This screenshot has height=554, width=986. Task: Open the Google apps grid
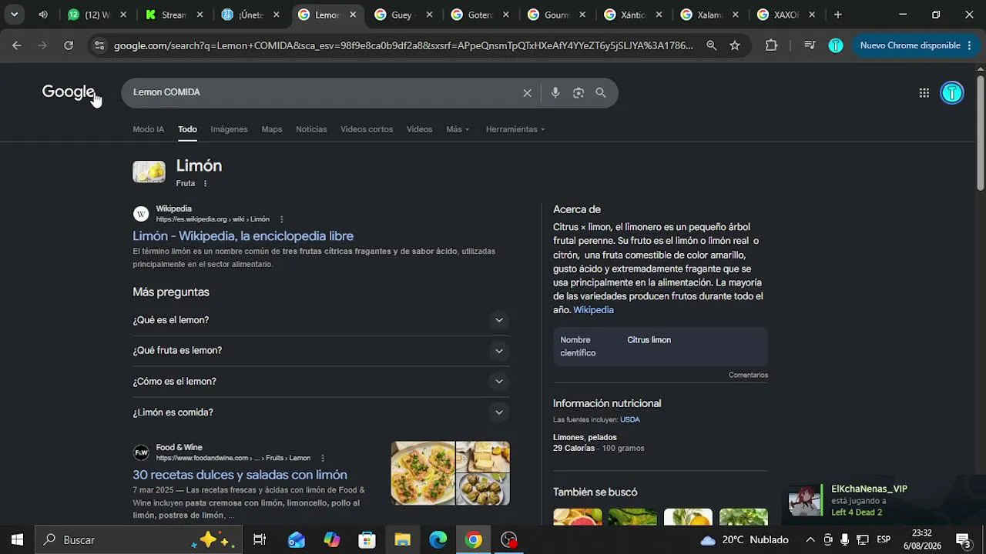pyautogui.click(x=924, y=93)
